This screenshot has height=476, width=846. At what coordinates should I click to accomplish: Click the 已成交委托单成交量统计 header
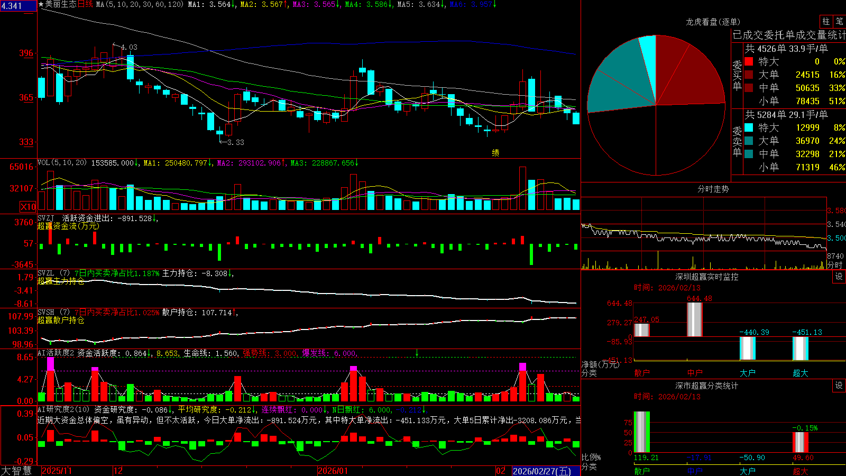pos(789,35)
